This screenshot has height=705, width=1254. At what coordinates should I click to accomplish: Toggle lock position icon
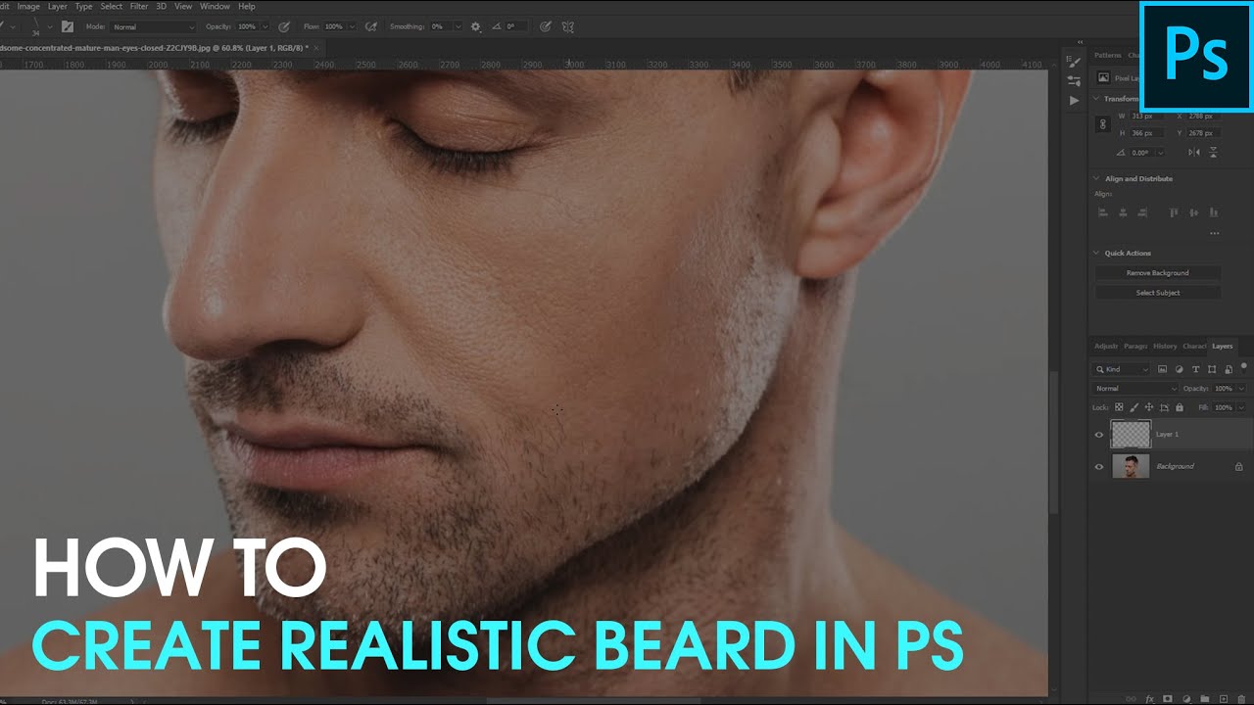tap(1149, 407)
